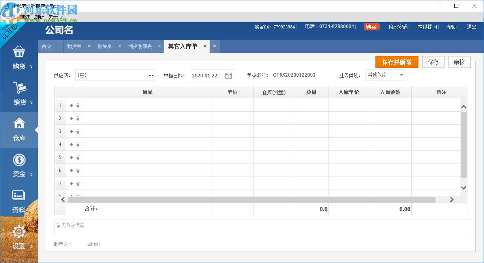Select the 仓库 (Warehouse) sidebar icon

pyautogui.click(x=19, y=130)
